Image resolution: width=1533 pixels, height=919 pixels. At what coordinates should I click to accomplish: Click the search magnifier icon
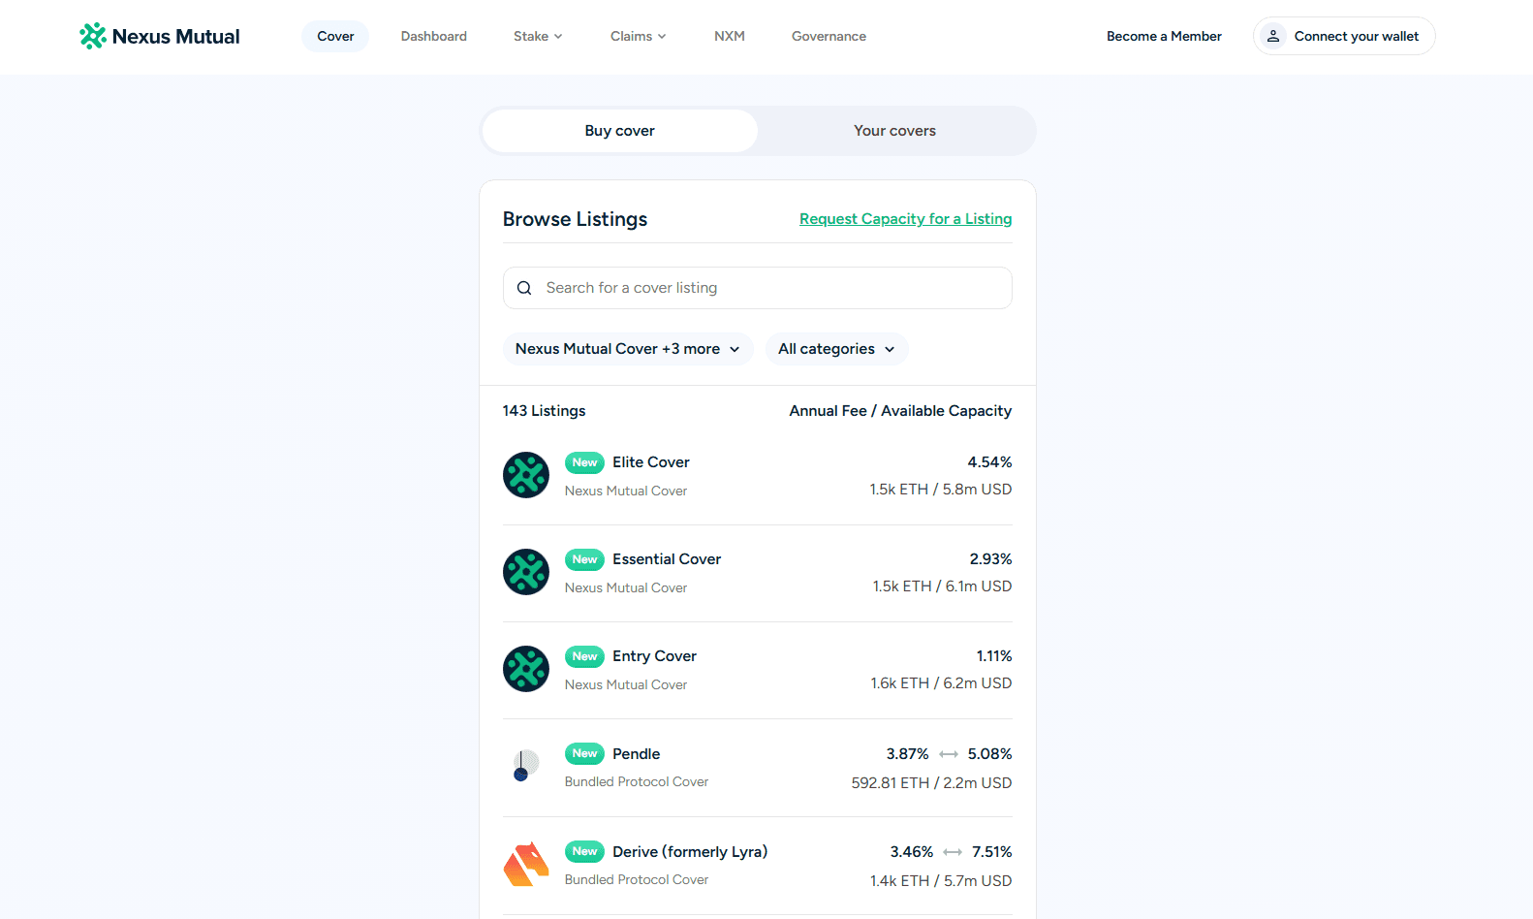tap(524, 288)
